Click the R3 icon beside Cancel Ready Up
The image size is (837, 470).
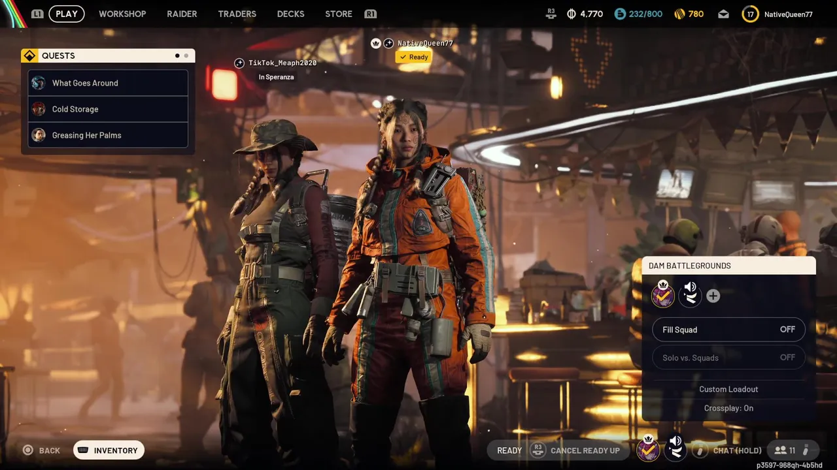click(538, 450)
